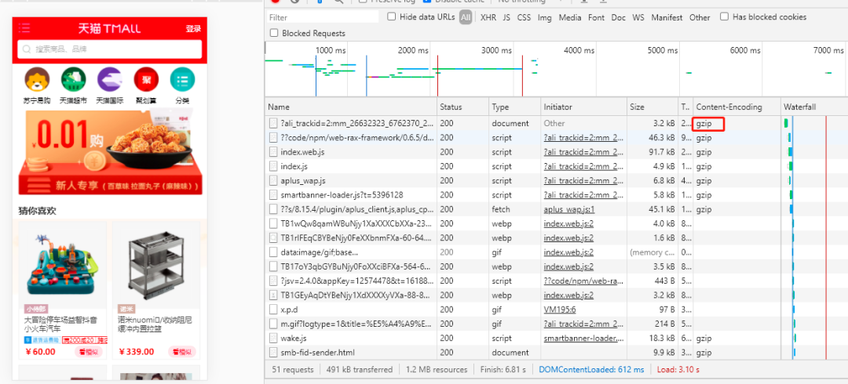This screenshot has height=384, width=848.
Task: Tap the 苏宁易购 lion icon
Action: click(37, 79)
